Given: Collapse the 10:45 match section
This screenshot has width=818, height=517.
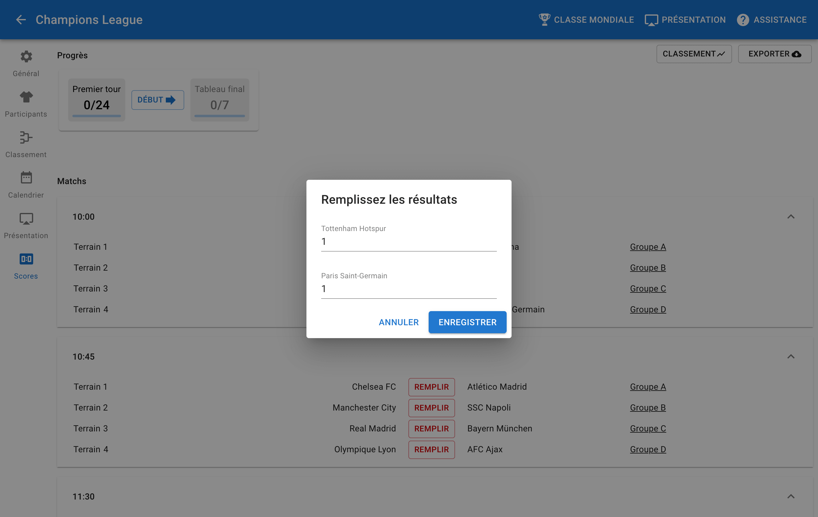Looking at the screenshot, I should click(791, 357).
